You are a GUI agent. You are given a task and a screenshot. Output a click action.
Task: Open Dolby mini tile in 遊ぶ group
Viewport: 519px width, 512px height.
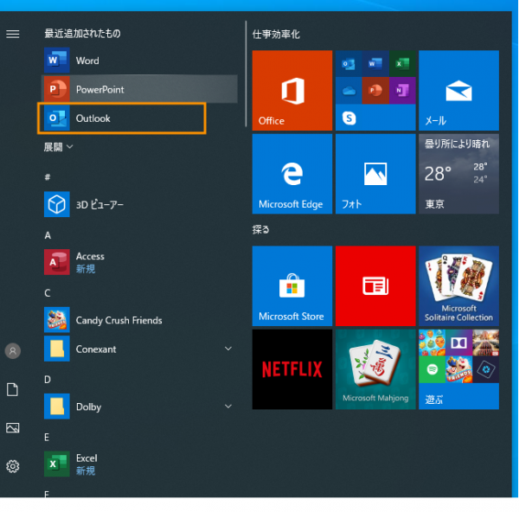[x=458, y=342]
